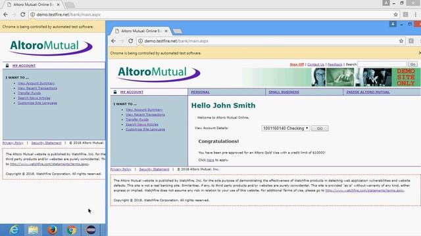Click back arrow in background Chrome window
This screenshot has width=421, height=236.
[5, 14]
